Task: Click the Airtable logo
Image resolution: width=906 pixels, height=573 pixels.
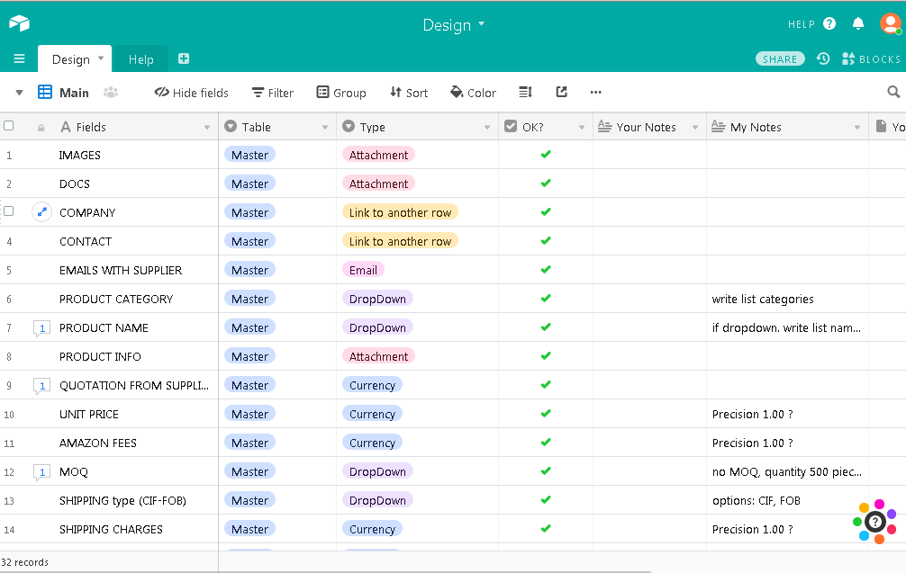Action: click(x=19, y=22)
